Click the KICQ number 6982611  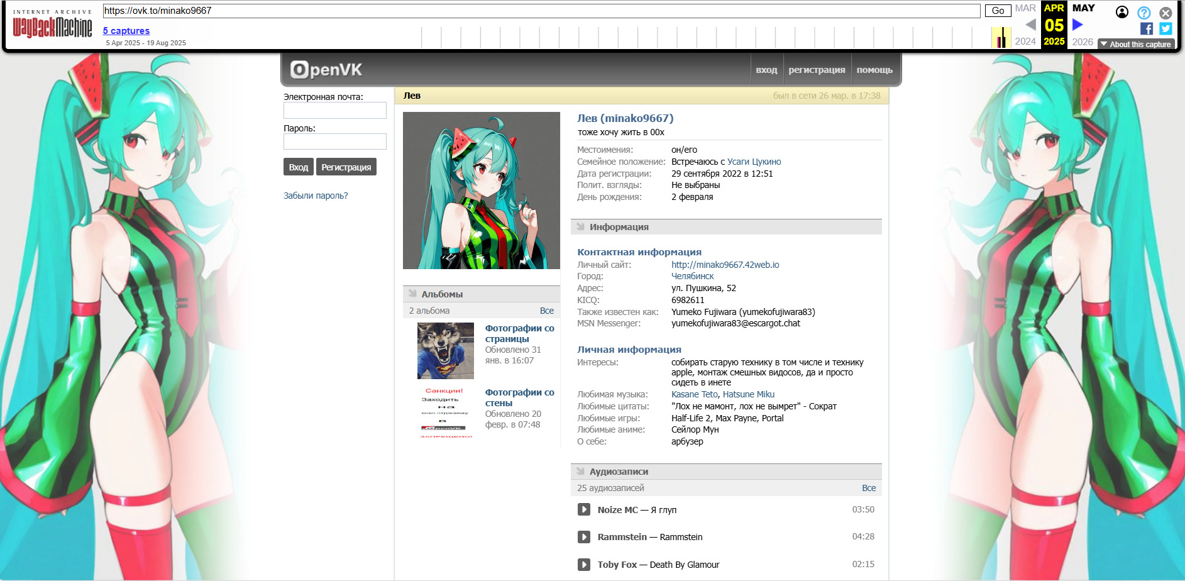coord(688,300)
